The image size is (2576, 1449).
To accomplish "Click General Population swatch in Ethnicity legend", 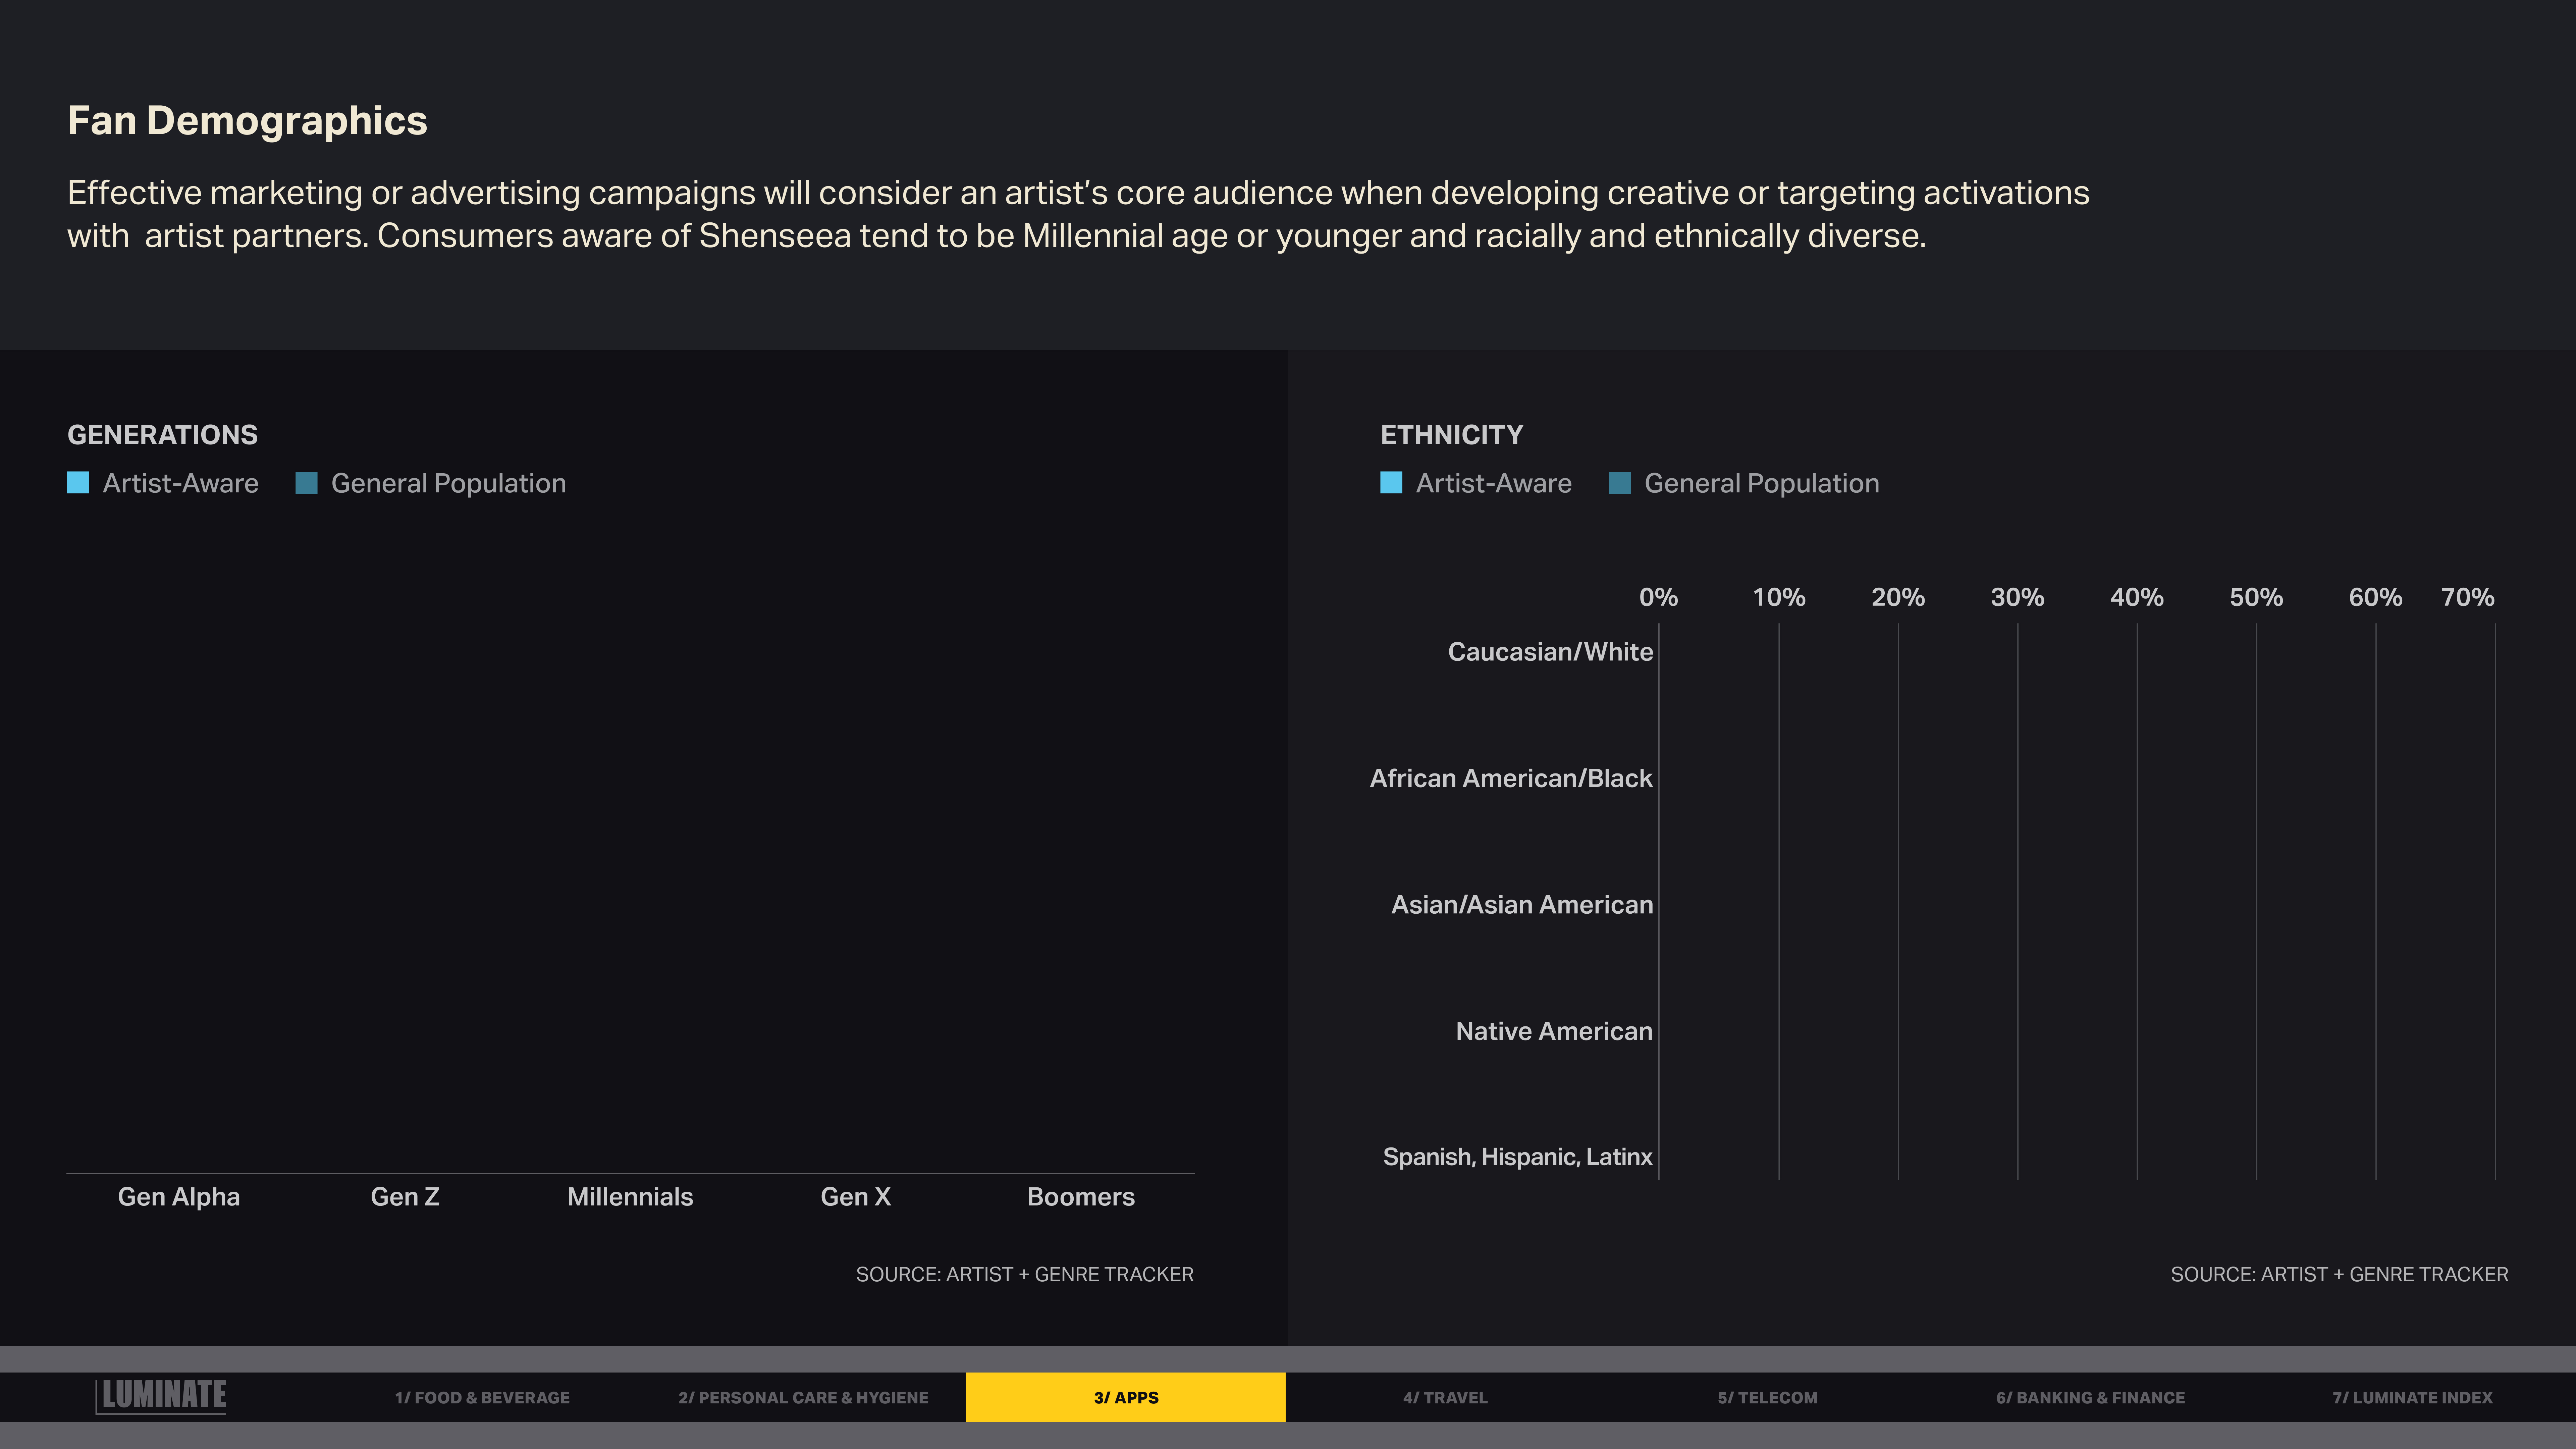I will (x=1620, y=483).
